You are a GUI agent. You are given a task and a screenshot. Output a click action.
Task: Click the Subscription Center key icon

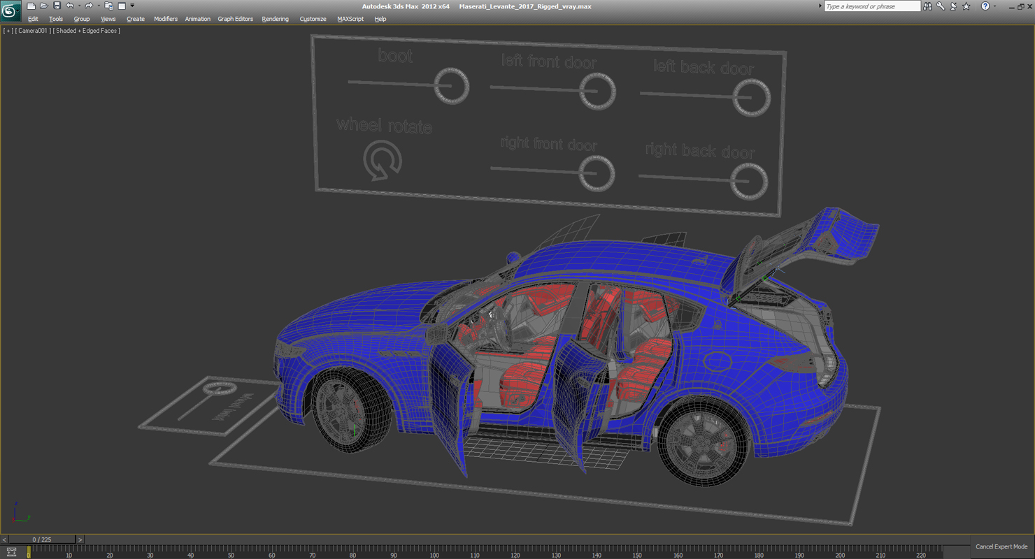coord(941,6)
